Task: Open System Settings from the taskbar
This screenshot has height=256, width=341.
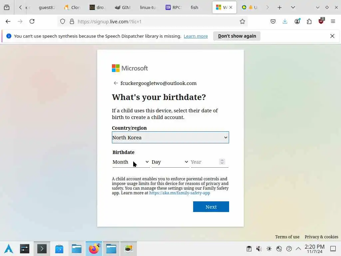Action: click(x=25, y=249)
